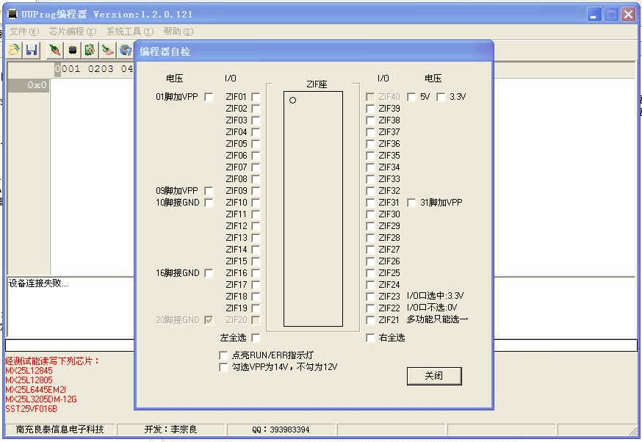Tick the 31脚加VPP checkbox
The height and width of the screenshot is (442, 642).
[x=411, y=203]
